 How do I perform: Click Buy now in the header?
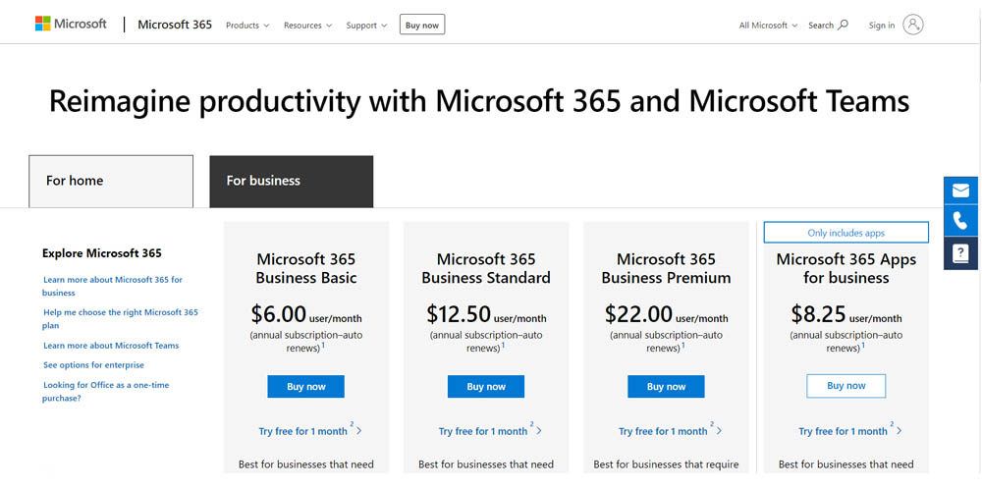point(422,26)
